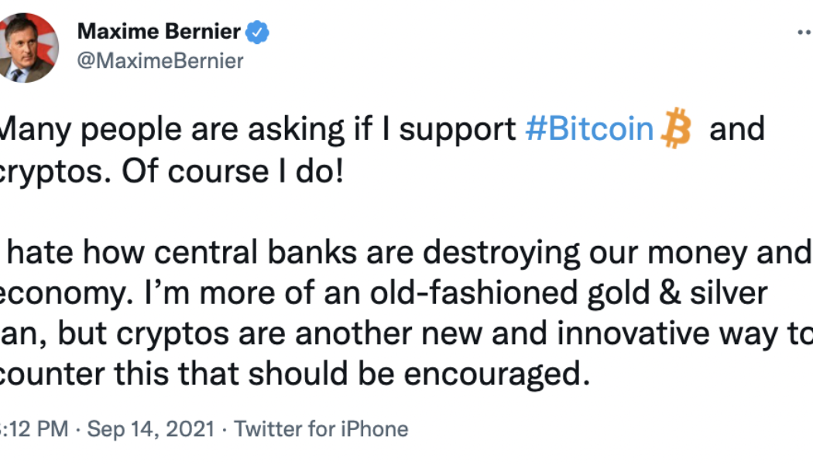Click the hashtag in the first sentence
813x464 pixels.
(590, 128)
